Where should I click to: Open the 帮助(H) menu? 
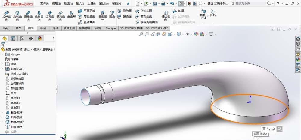point(116,3)
